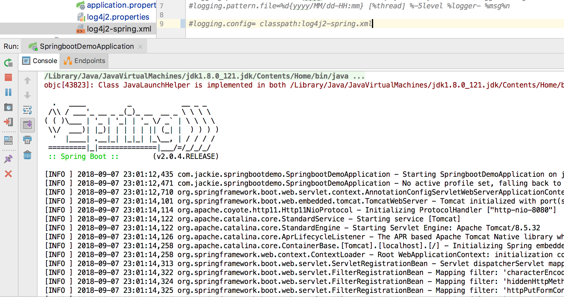Select log4j2-spring.xml in project tree
Image resolution: width=564 pixels, height=297 pixels.
pos(114,29)
